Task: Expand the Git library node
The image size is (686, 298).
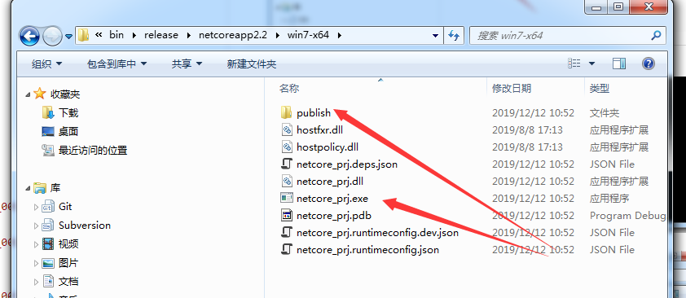Action: tap(36, 207)
